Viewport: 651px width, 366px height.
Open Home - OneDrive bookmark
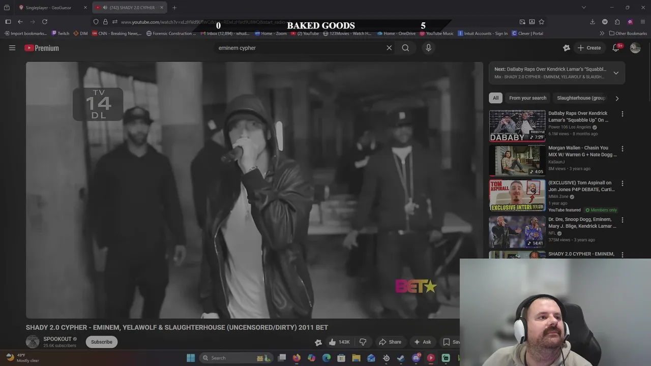[x=396, y=34]
